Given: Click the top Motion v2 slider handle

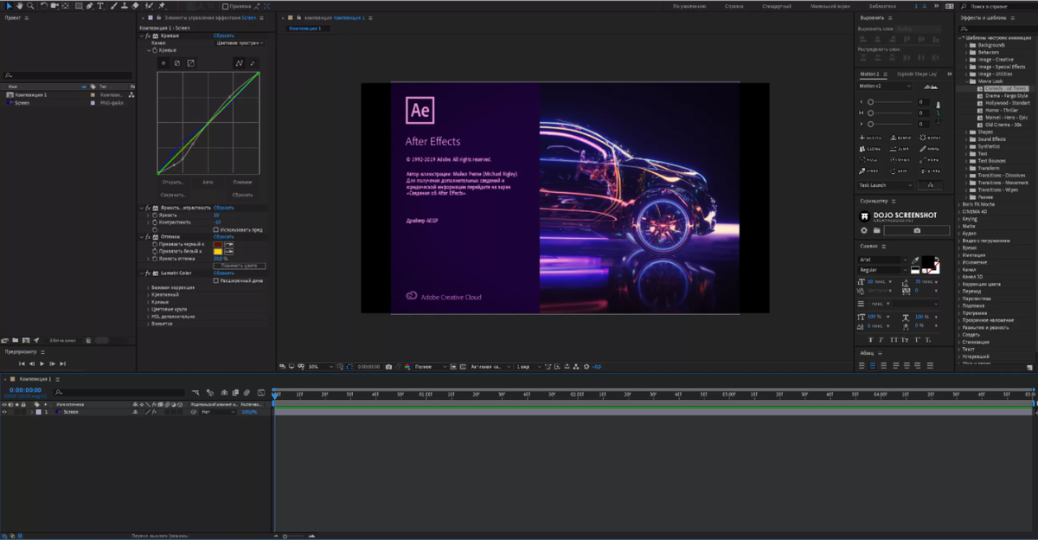Looking at the screenshot, I should coord(870,102).
